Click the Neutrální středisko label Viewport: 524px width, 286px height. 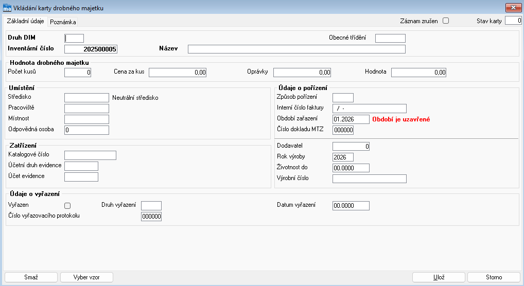pos(135,98)
